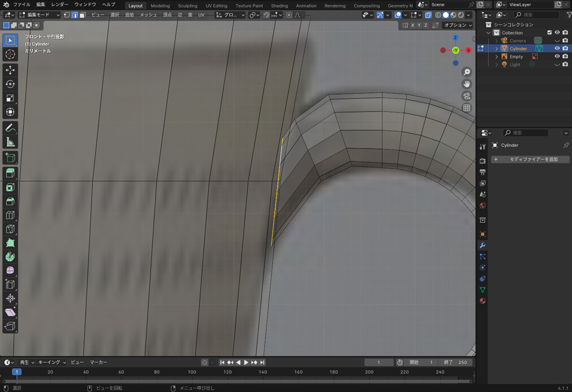Click モディファイアーを追加 button
The width and height of the screenshot is (572, 392).
pyautogui.click(x=530, y=159)
